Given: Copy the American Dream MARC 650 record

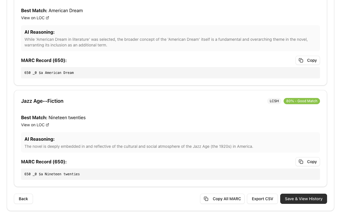Looking at the screenshot, I should click(x=307, y=60).
